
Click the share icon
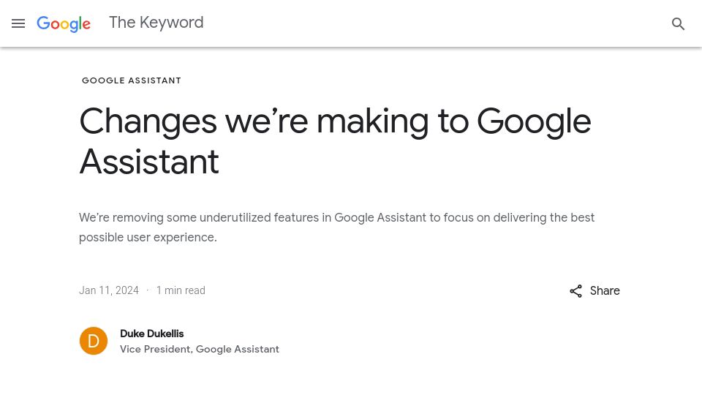[575, 291]
